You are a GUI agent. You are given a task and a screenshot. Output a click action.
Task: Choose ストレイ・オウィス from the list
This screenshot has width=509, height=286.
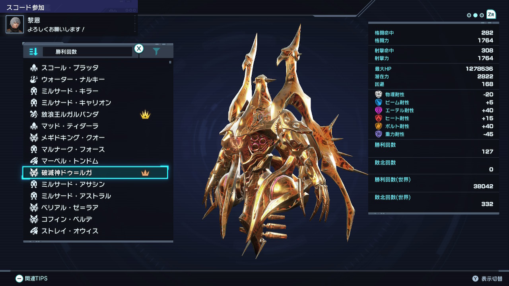pyautogui.click(x=95, y=231)
